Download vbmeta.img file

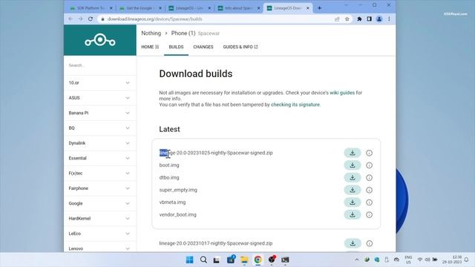pos(353,202)
